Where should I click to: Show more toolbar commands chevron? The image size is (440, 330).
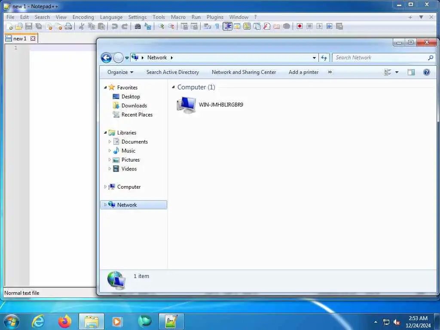[x=330, y=72]
